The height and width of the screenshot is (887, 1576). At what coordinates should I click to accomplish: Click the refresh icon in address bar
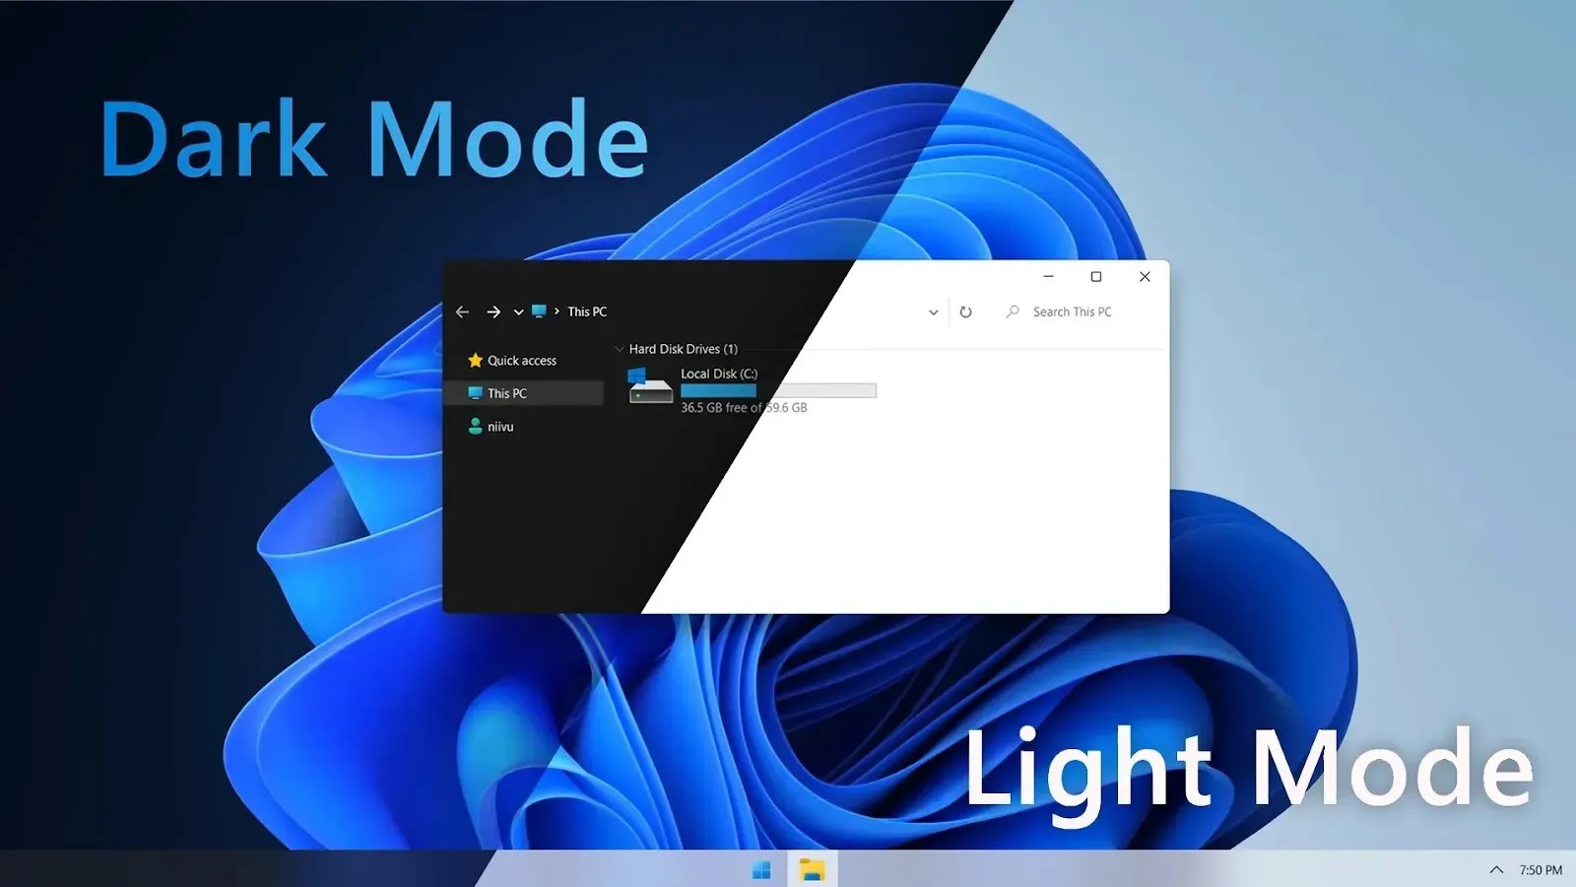(965, 311)
